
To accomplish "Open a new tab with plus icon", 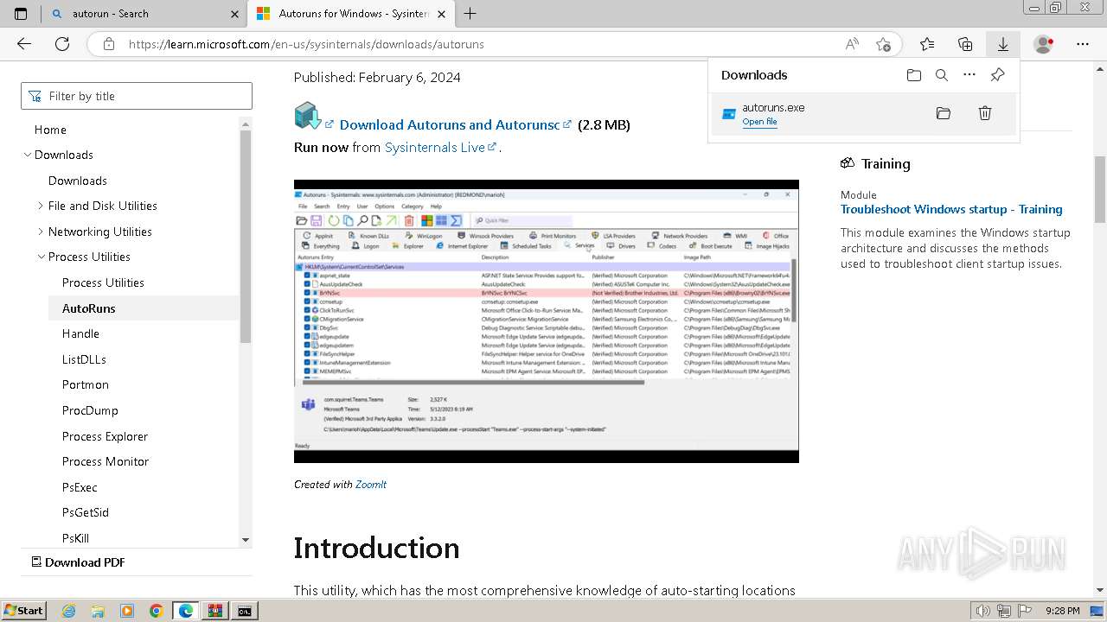I will pyautogui.click(x=470, y=14).
